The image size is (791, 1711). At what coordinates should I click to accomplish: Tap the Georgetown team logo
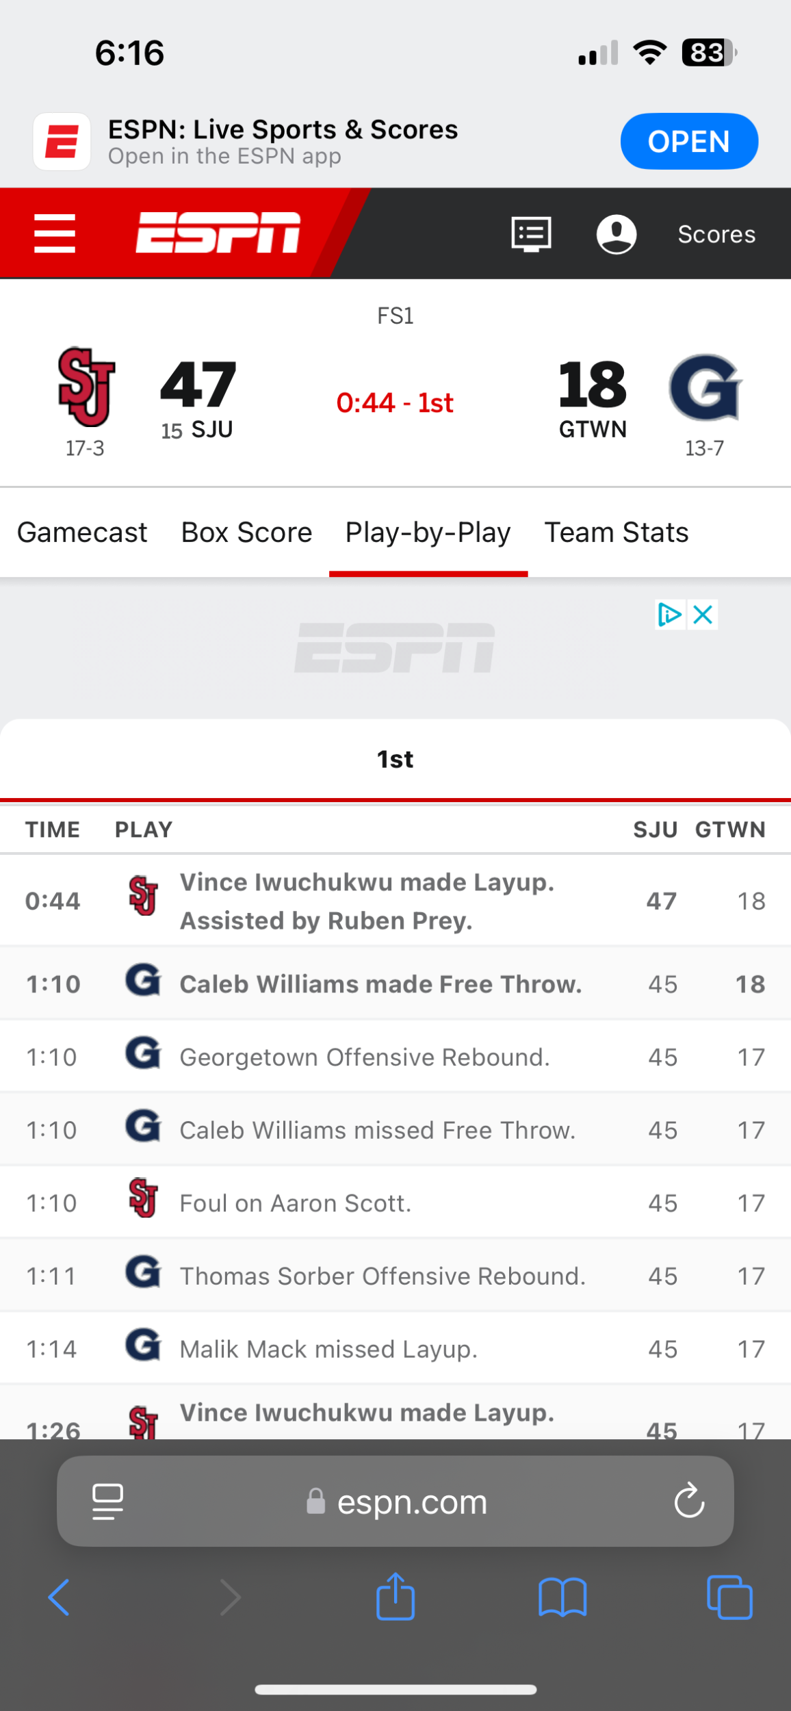click(705, 387)
